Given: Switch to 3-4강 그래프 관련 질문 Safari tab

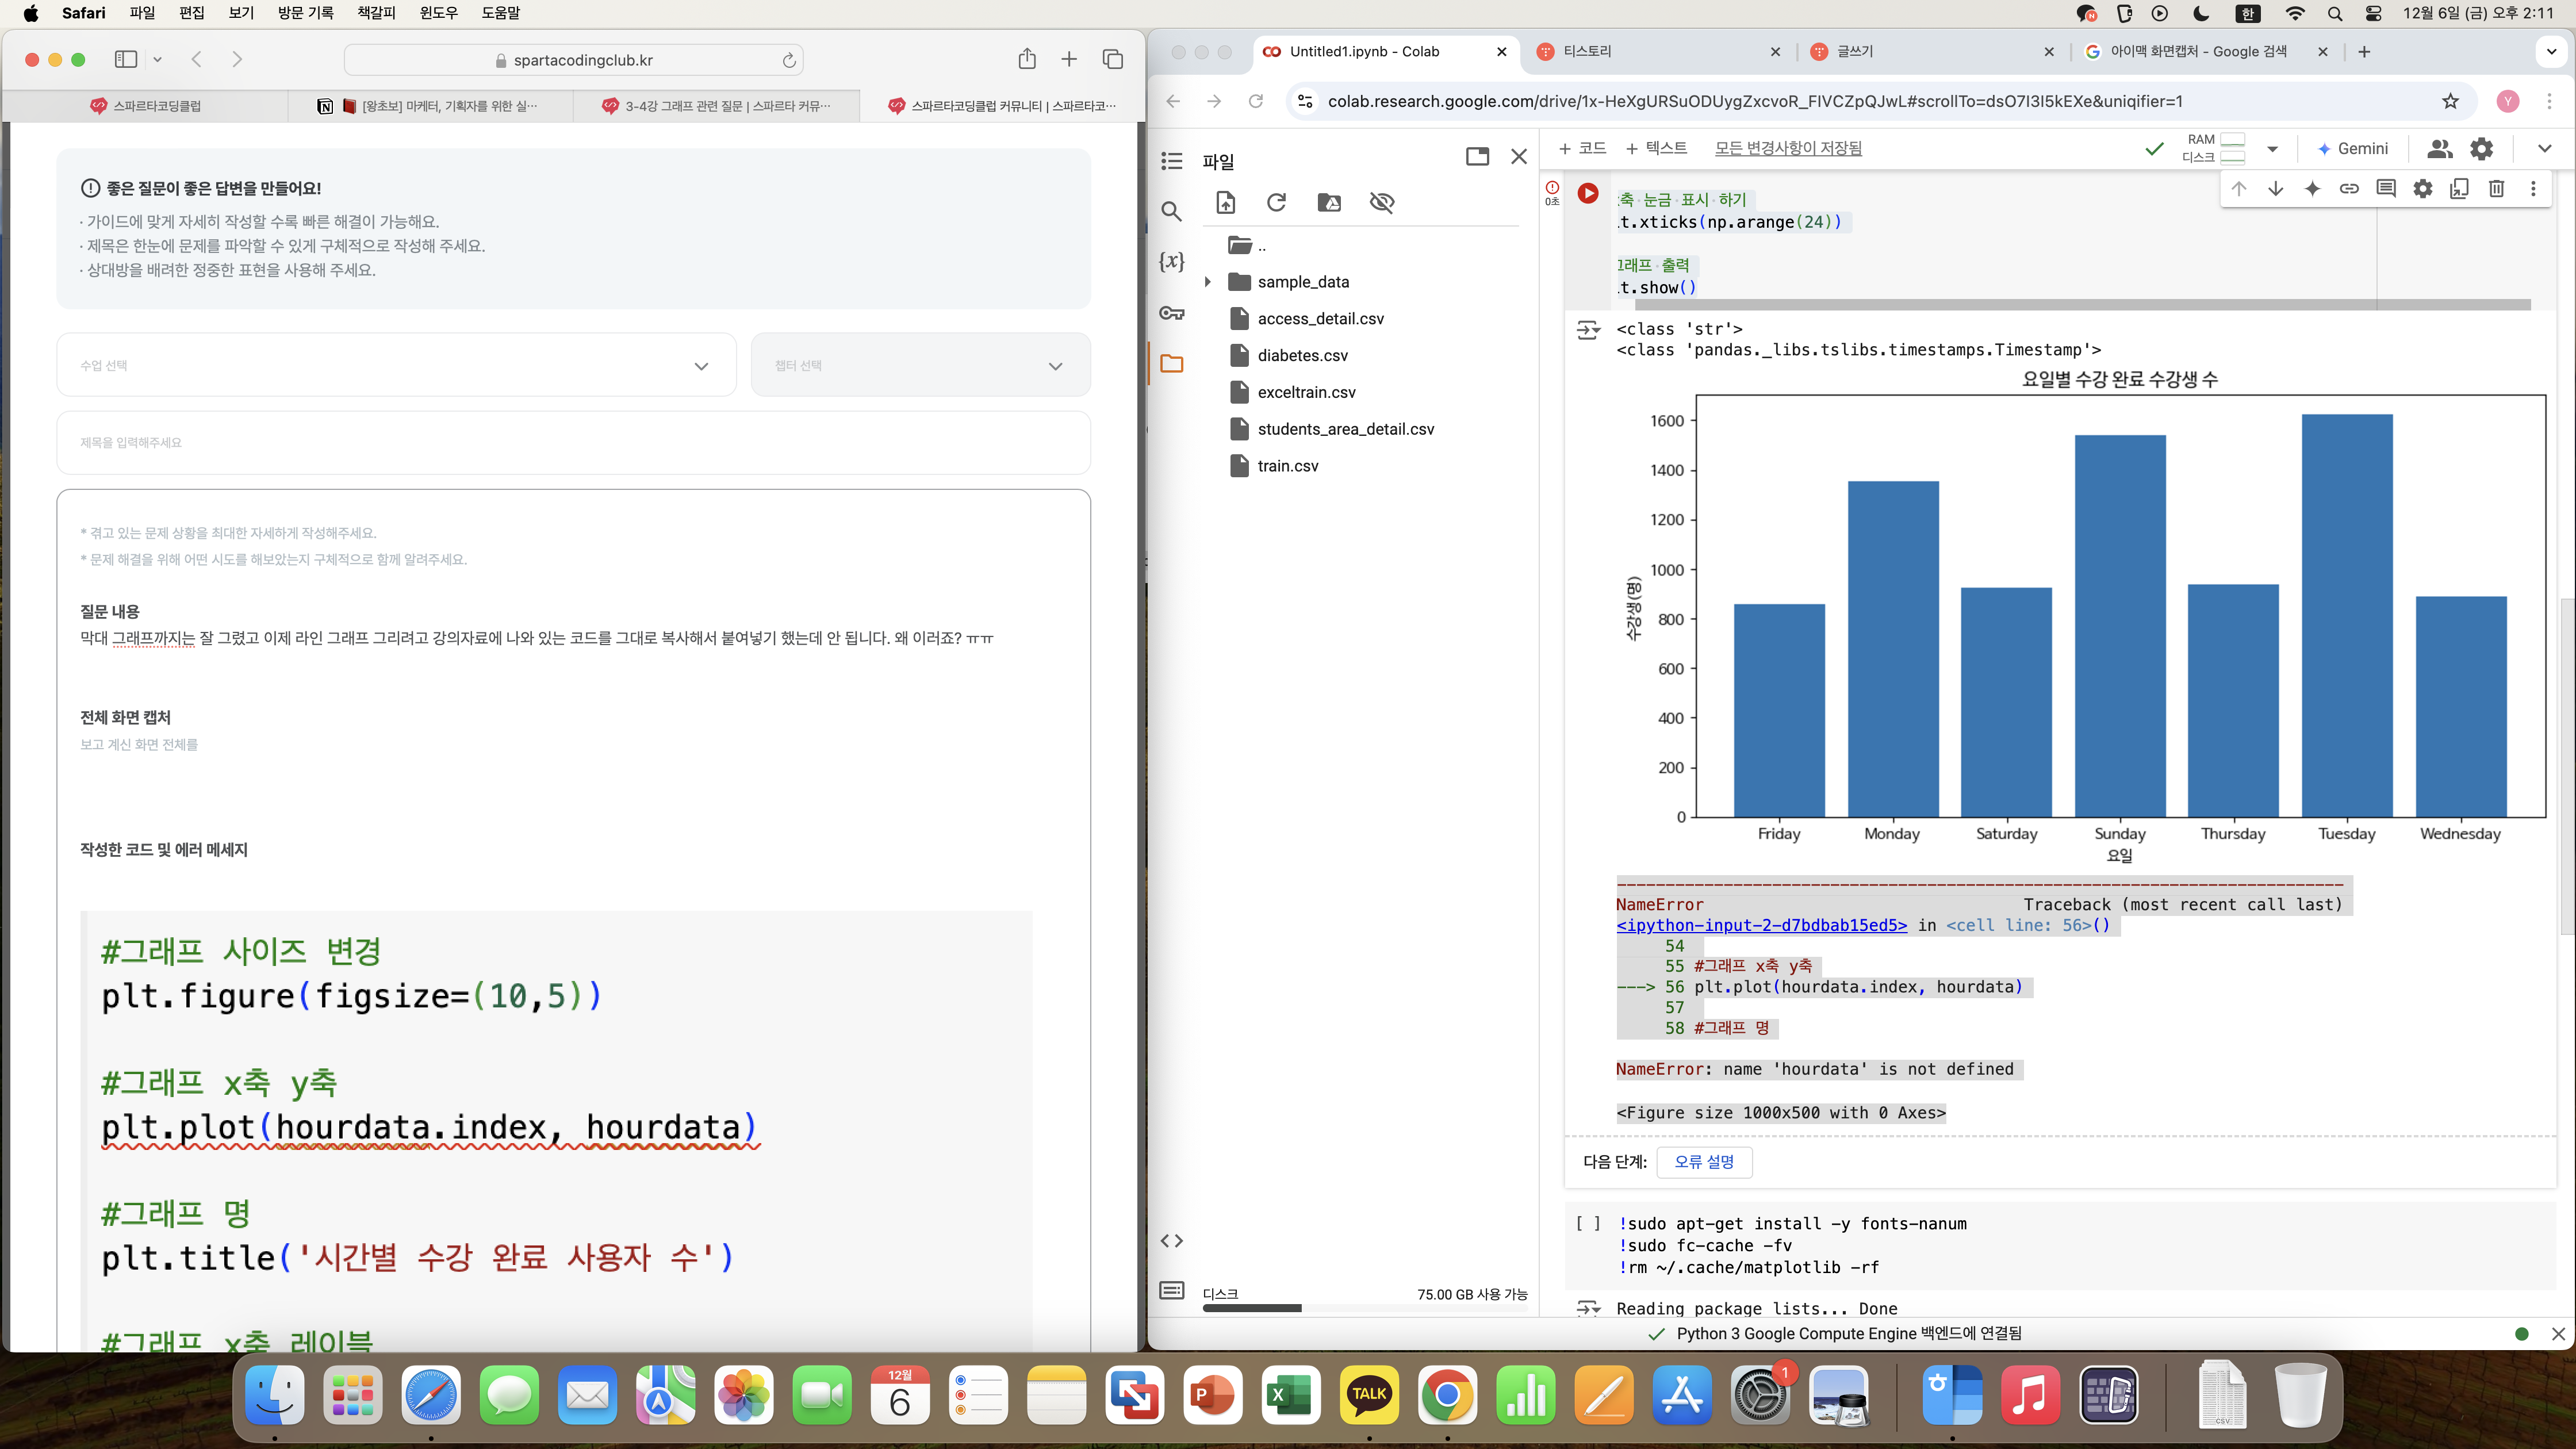Looking at the screenshot, I should pos(716,106).
